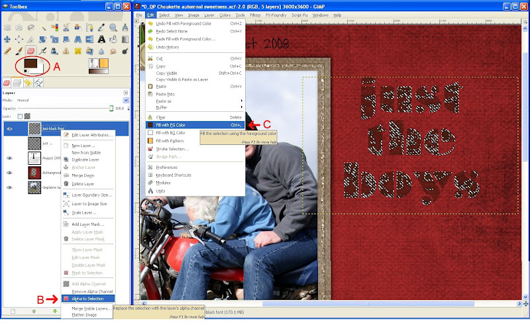
Task: Open the Colors menu in menu bar
Action: [225, 15]
